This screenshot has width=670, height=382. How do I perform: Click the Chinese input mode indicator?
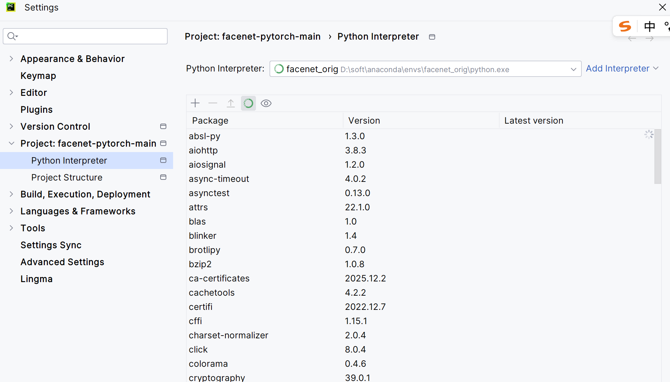coord(649,26)
